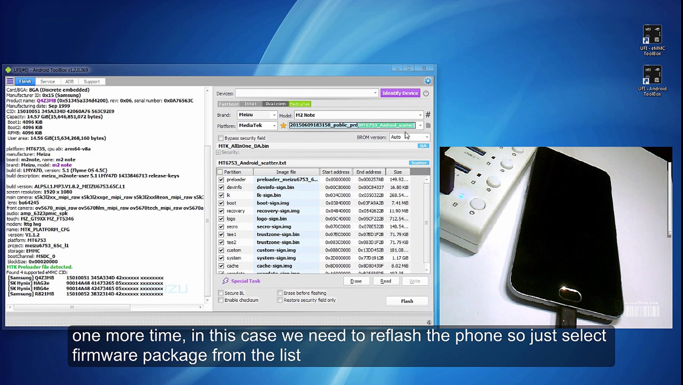Select the MediaTek mode tab
The width and height of the screenshot is (683, 385).
(300, 104)
